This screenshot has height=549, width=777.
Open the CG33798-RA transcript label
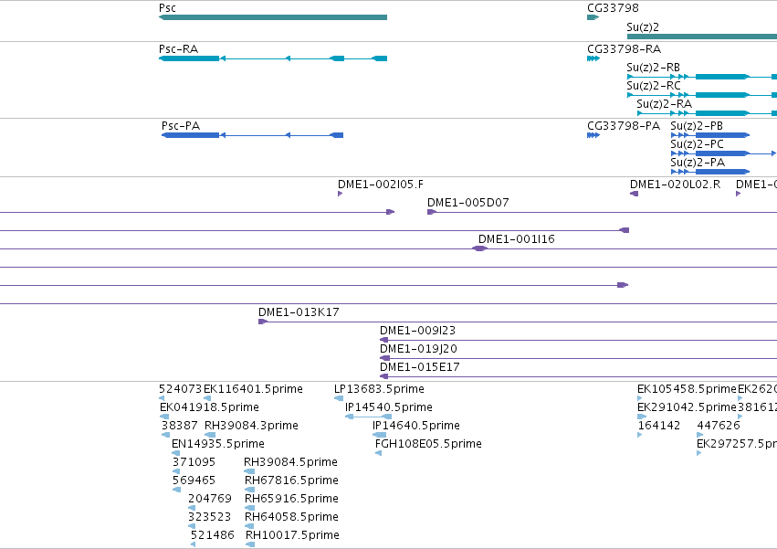624,49
